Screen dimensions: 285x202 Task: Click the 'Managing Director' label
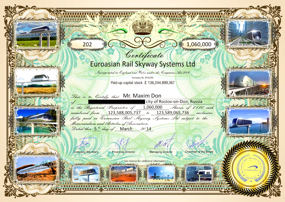click(161, 152)
